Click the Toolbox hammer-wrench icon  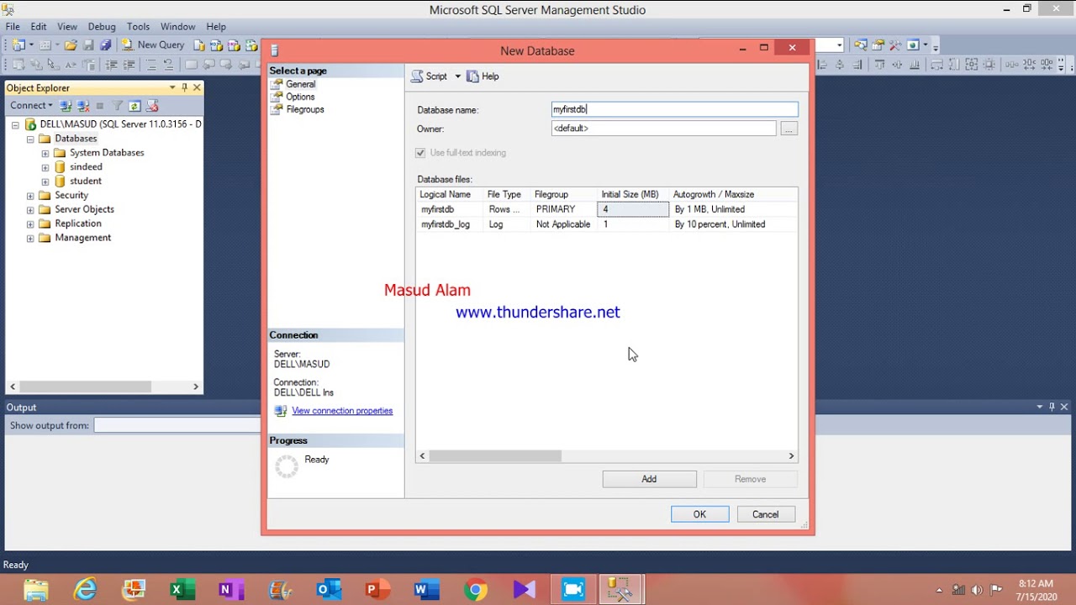pos(895,45)
